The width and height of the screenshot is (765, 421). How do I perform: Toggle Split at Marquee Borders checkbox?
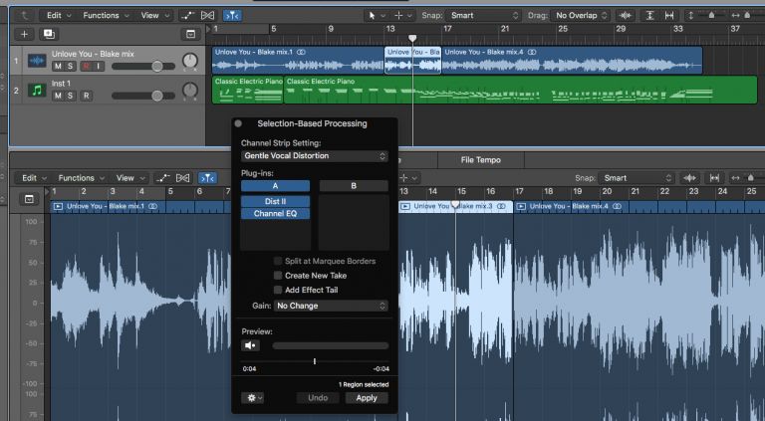coord(278,261)
